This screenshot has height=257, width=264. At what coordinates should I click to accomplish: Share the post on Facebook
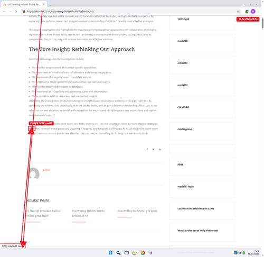[x=147, y=149]
